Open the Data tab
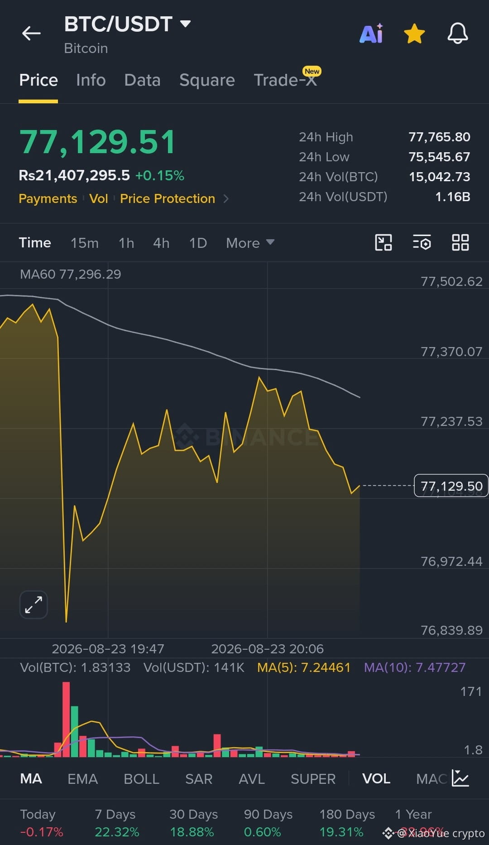489x845 pixels. (x=142, y=80)
